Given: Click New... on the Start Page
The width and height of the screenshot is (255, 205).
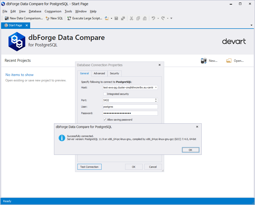Looking at the screenshot, I should tap(209, 61).
